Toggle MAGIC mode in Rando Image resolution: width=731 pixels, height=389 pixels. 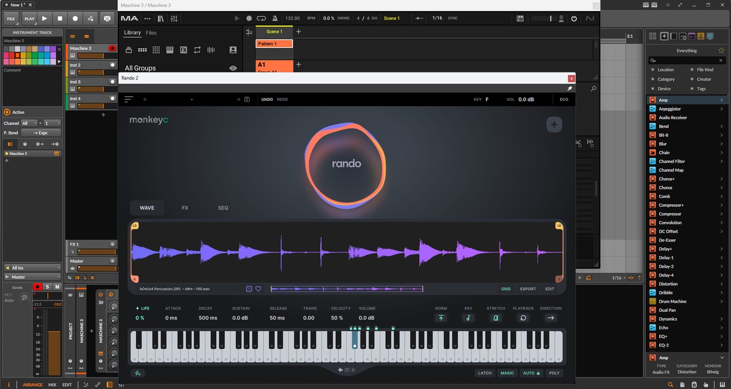[x=507, y=373]
